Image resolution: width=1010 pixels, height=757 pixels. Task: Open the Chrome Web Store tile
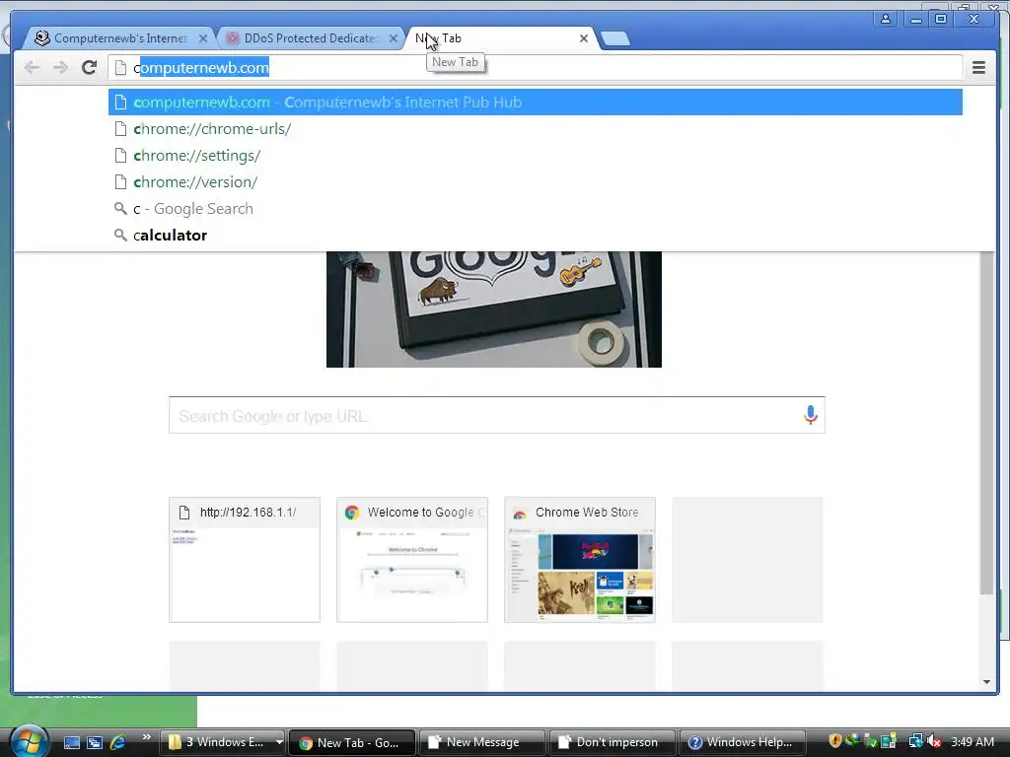580,560
